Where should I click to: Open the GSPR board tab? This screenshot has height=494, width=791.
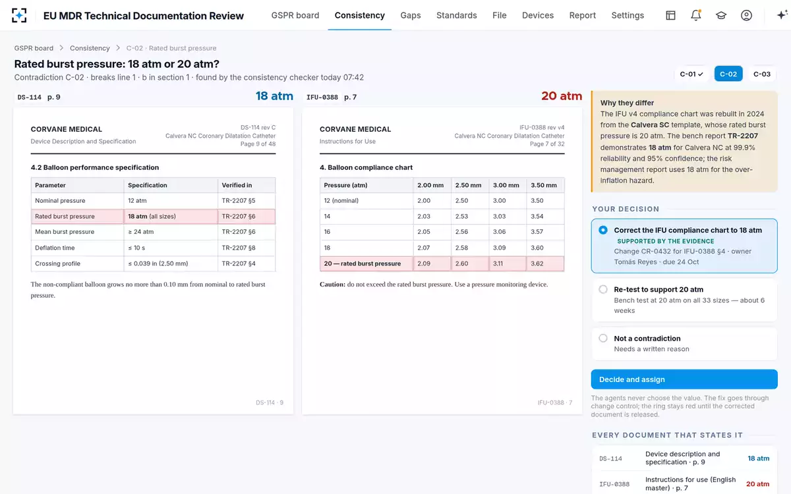[295, 15]
